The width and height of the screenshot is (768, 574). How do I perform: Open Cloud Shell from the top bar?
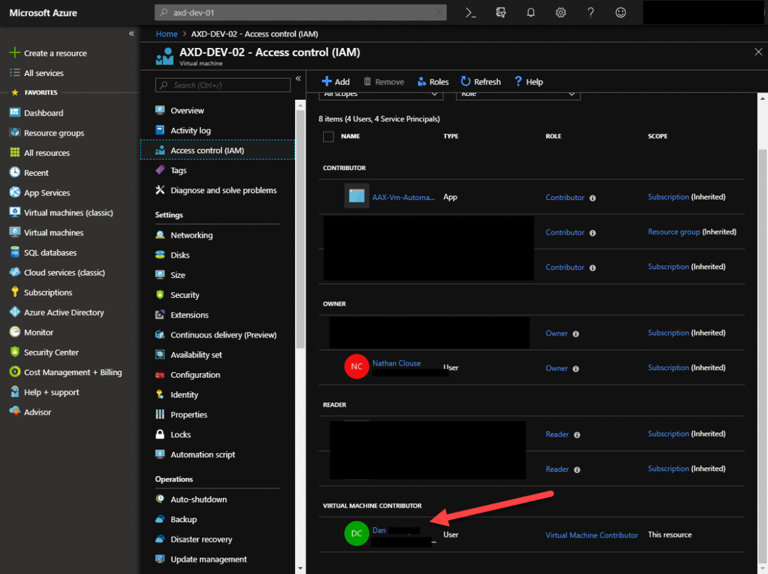[x=470, y=13]
